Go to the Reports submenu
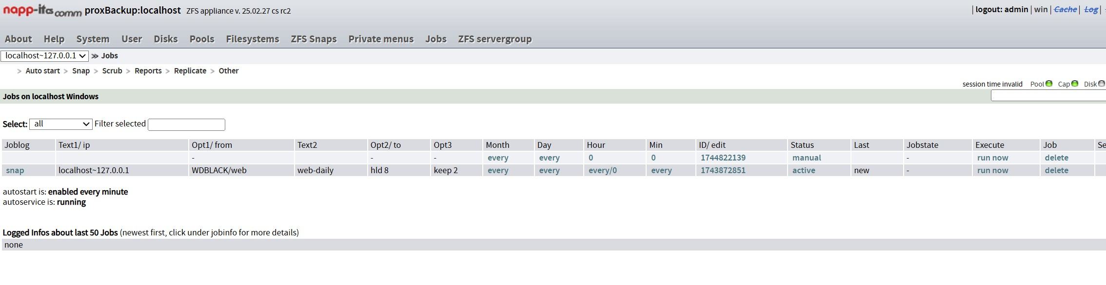1106x285 pixels. 148,71
